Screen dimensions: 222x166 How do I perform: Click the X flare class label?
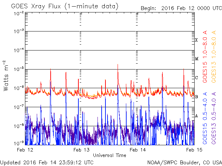tap(196, 40)
